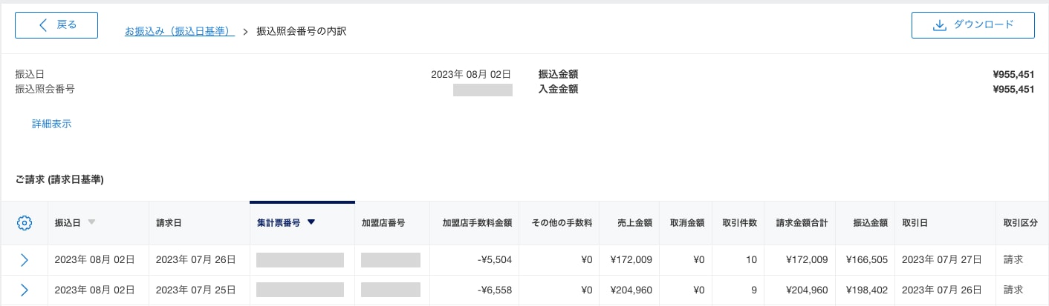Screen dimensions: 1049x306
Task: Expand the row with 請求日 07月 26日
Action: click(x=25, y=260)
